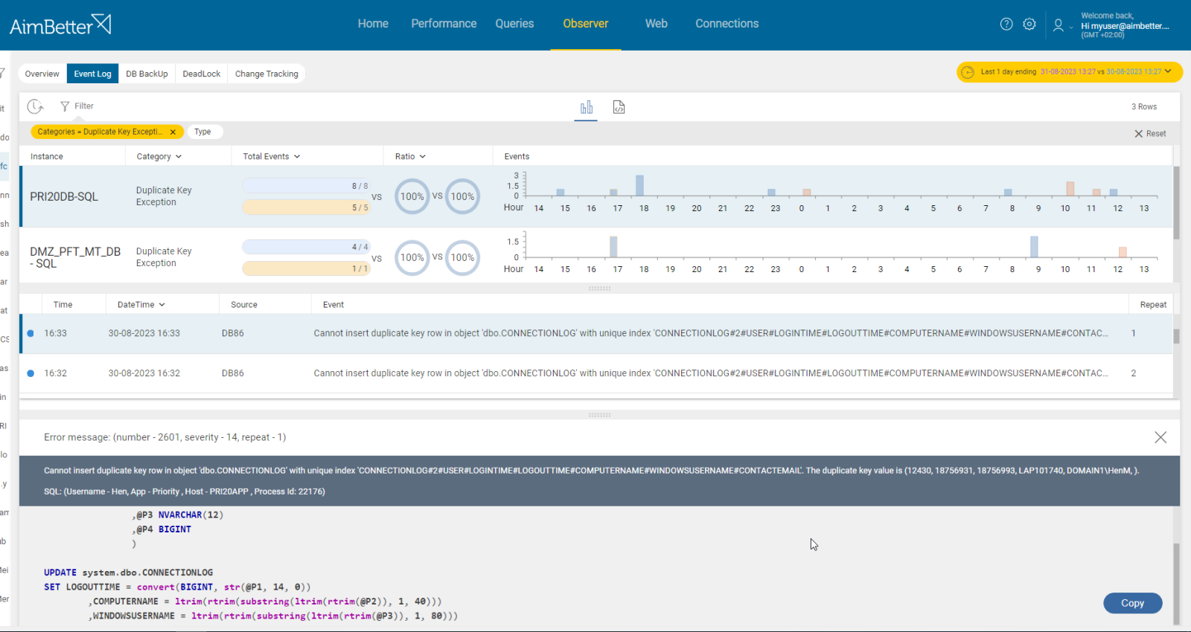Screen dimensions: 1191x632
Task: Switch to the Change Tracking tab
Action: 266,74
